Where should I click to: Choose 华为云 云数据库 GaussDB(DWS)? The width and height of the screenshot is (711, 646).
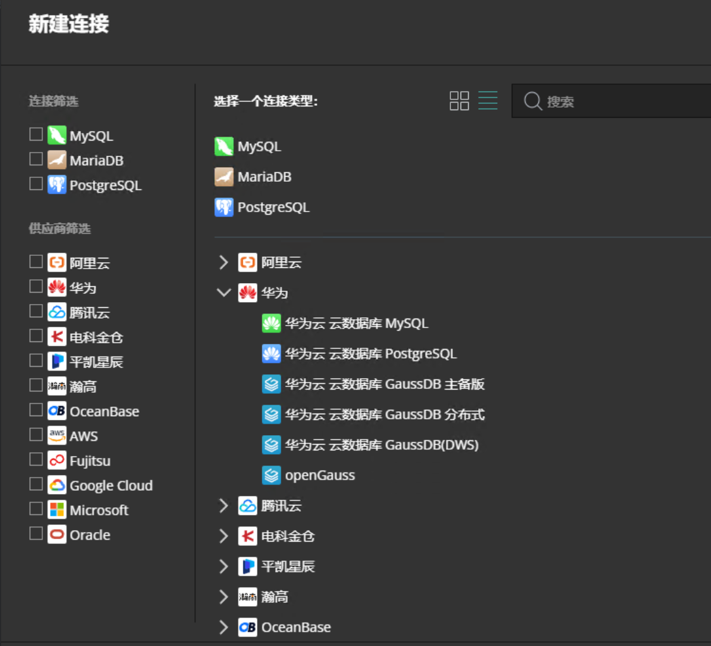(381, 445)
